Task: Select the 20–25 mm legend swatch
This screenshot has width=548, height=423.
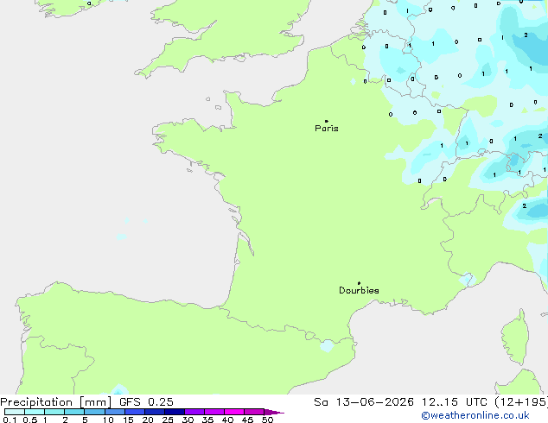Action: (155, 412)
